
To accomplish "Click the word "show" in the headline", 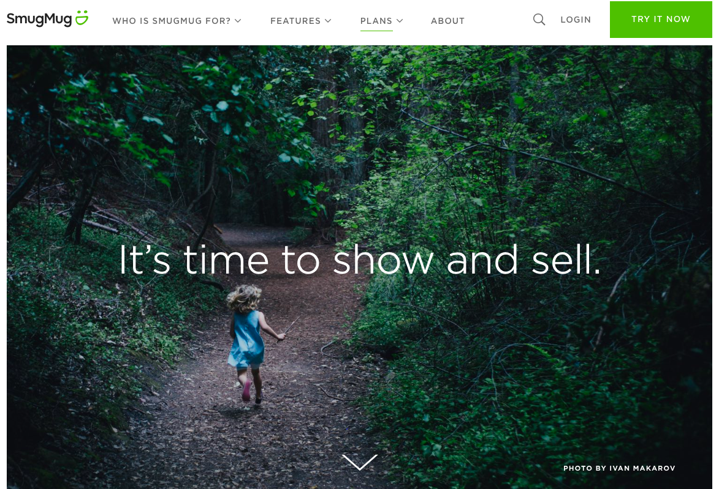I will (x=383, y=259).
